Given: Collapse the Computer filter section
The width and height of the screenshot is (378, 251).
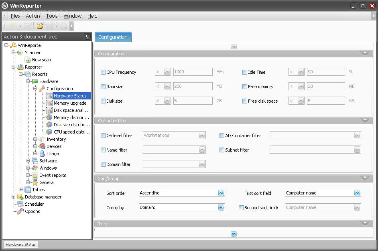Looking at the screenshot, I should coord(365,120).
